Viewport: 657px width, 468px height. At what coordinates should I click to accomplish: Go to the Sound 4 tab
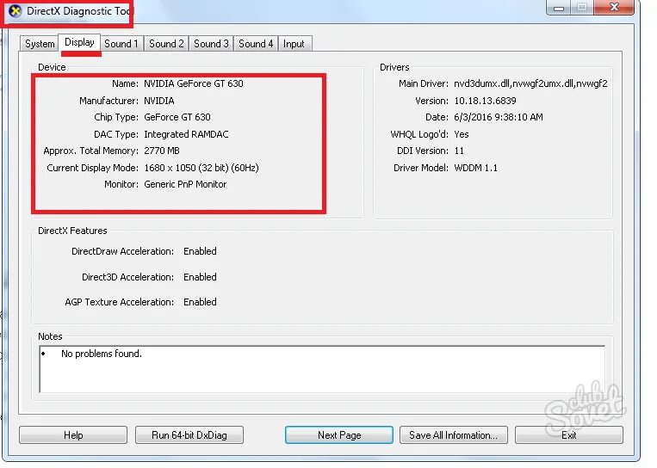tap(256, 44)
